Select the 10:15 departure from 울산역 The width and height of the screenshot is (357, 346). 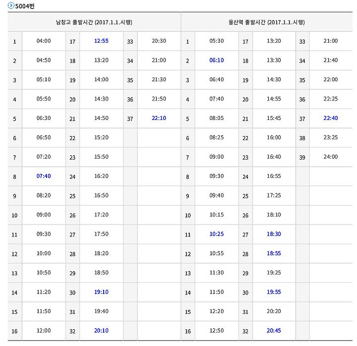217,215
